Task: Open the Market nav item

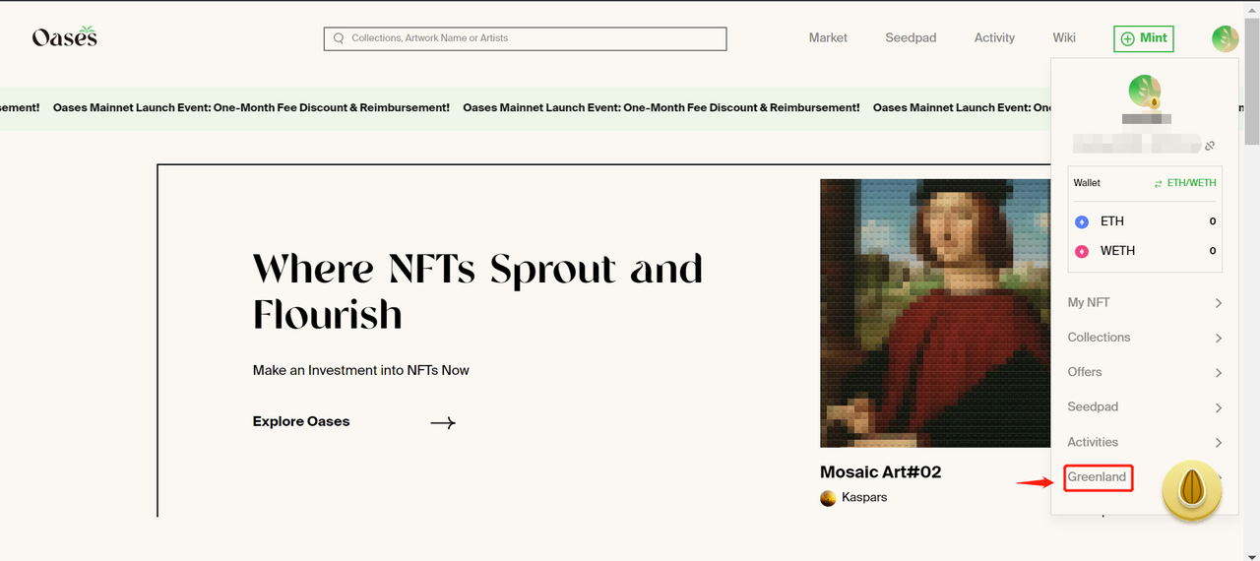Action: [828, 37]
